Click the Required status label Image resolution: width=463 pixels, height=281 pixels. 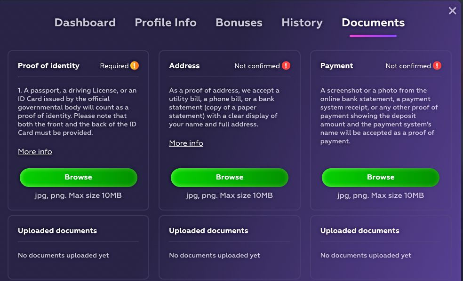tap(114, 66)
